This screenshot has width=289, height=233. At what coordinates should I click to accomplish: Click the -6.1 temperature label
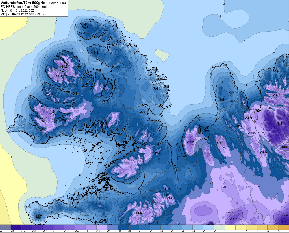(x=166, y=87)
